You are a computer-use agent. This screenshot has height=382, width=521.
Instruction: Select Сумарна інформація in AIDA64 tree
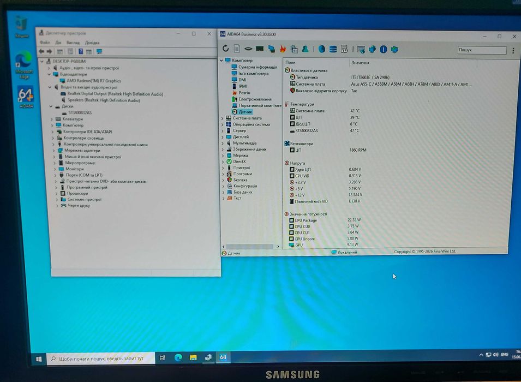pyautogui.click(x=257, y=67)
